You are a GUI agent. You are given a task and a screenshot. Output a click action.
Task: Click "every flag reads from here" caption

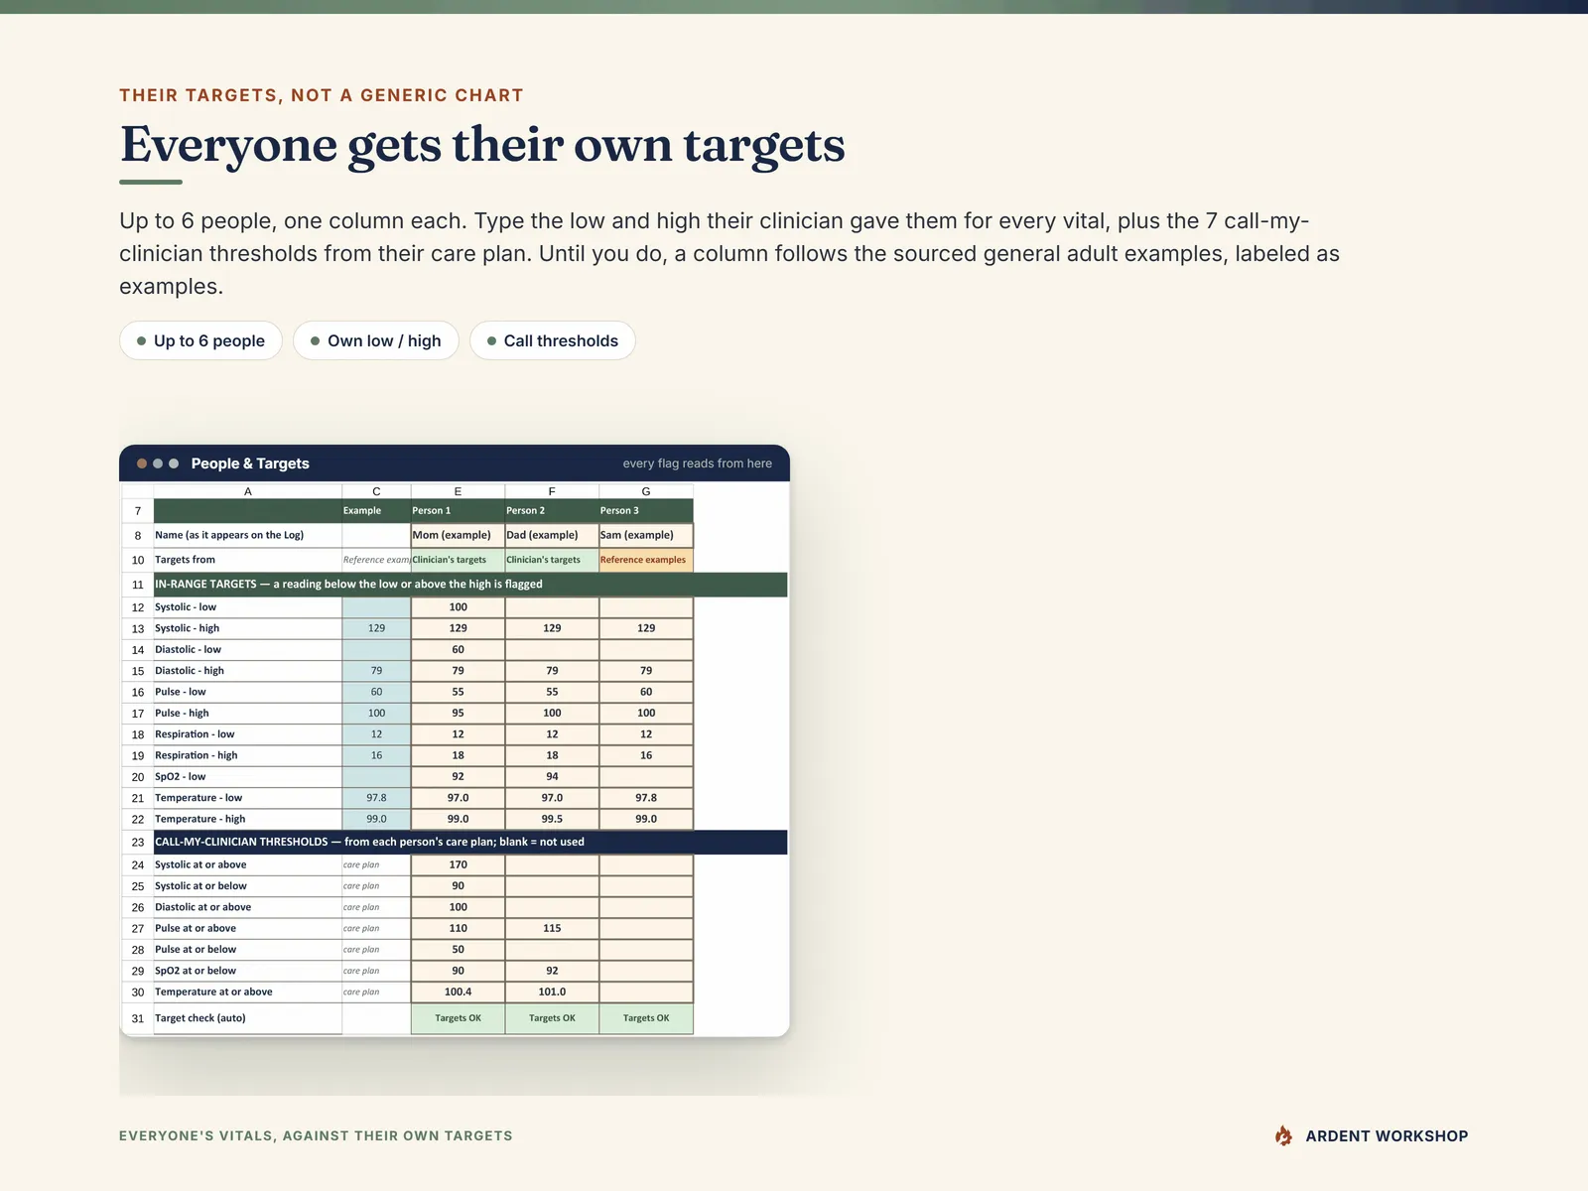(x=698, y=463)
